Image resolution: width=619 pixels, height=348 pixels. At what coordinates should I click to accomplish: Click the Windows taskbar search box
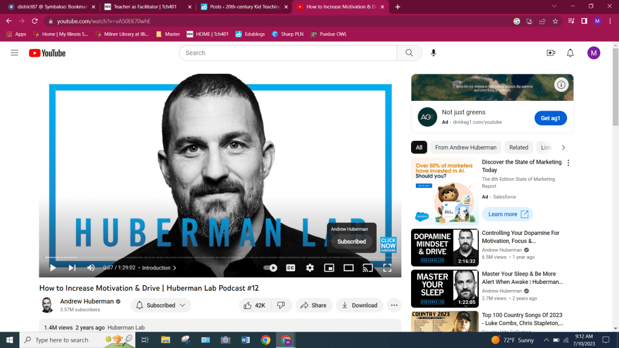[77, 340]
